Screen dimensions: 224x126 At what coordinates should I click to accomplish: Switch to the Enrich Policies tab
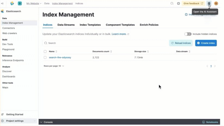pyautogui.click(x=149, y=25)
